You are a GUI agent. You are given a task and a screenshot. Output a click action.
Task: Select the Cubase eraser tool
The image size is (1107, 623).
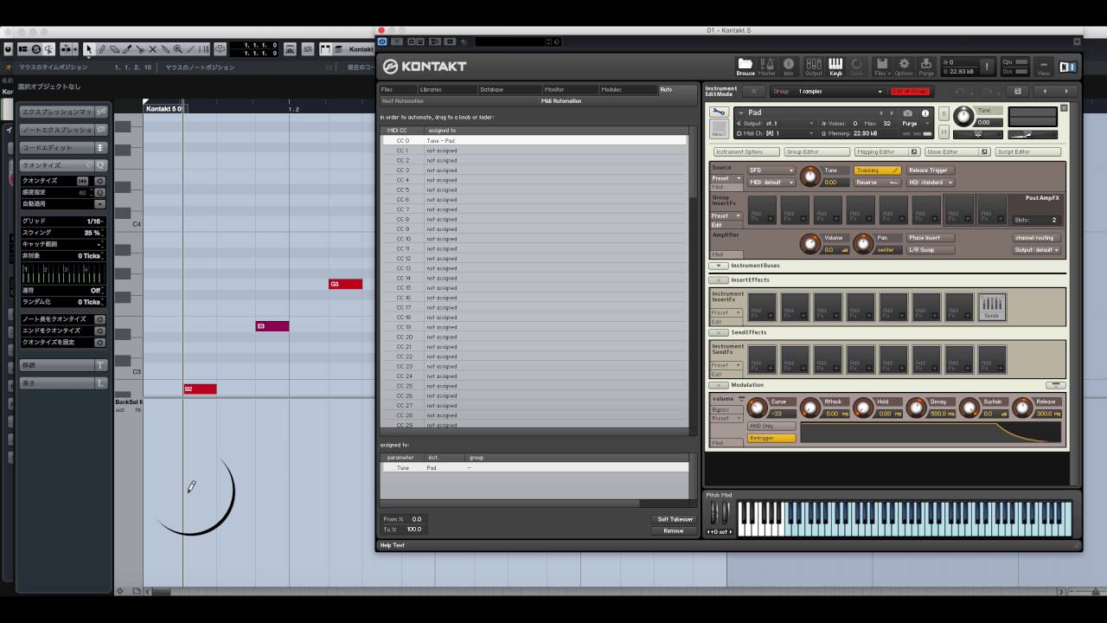click(x=114, y=49)
